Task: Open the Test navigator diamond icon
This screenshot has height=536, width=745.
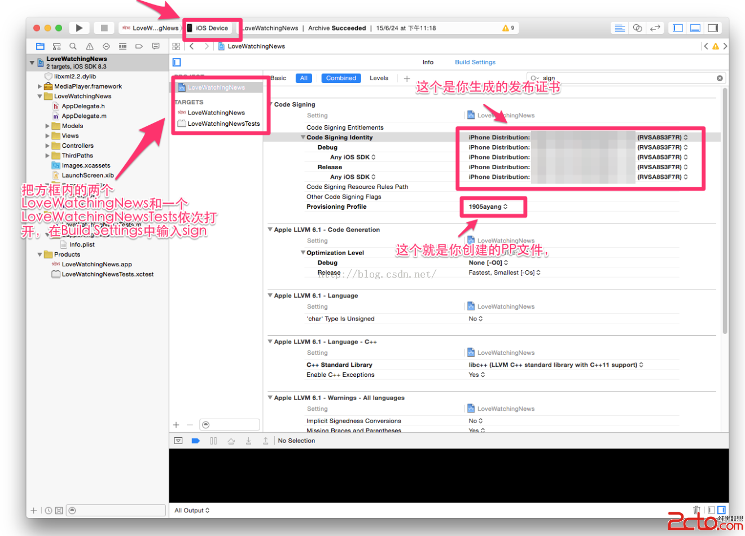Action: tap(106, 46)
